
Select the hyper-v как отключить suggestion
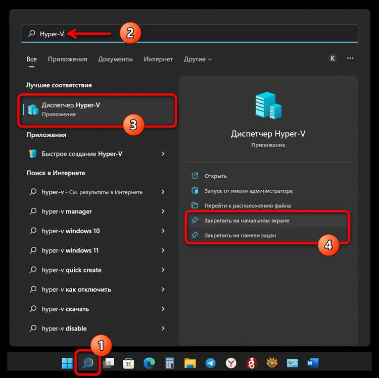(98, 289)
